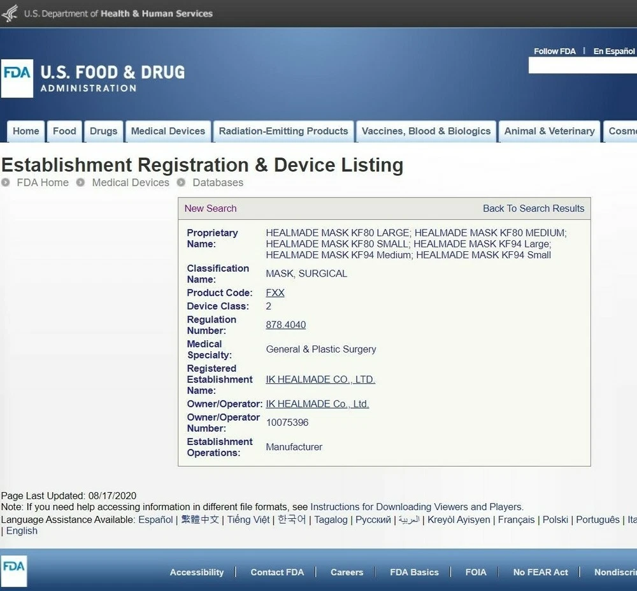Click the site search input field
Viewport: 637px width, 591px height.
pyautogui.click(x=582, y=65)
